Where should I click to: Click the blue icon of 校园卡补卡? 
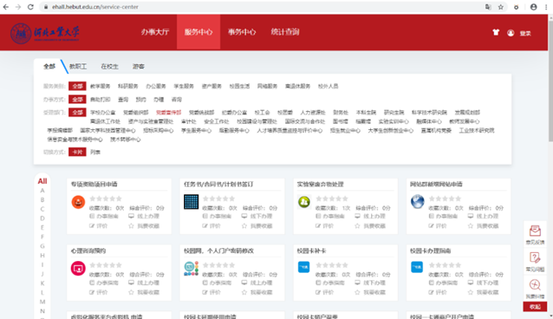pyautogui.click(x=303, y=267)
